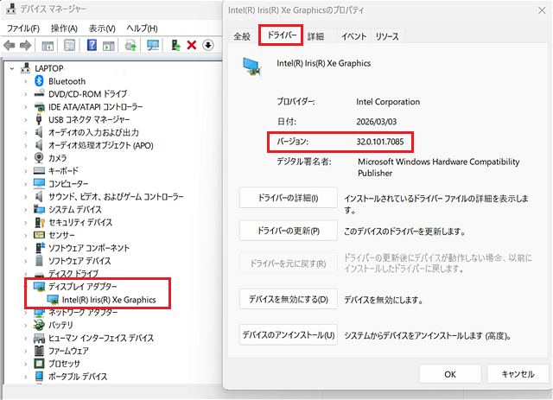Select the ソフトウェア デバイス tree item
Image resolution: width=553 pixels, height=400 pixels.
79,261
